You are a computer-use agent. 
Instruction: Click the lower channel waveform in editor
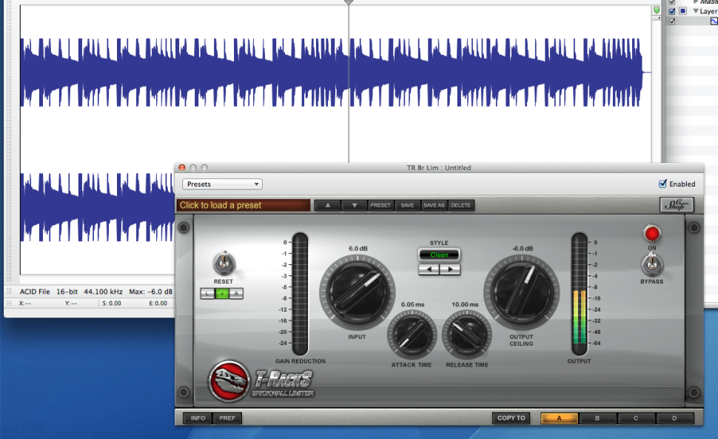tap(98, 207)
